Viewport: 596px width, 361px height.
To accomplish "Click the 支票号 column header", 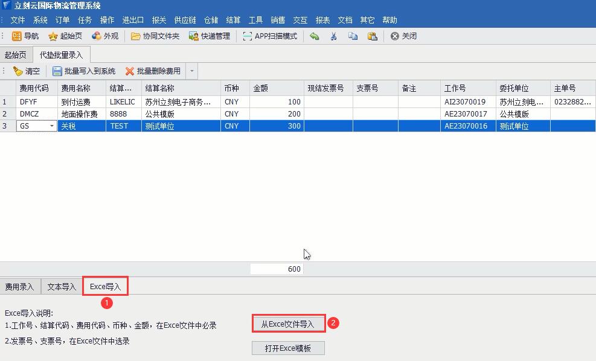I will pos(376,89).
